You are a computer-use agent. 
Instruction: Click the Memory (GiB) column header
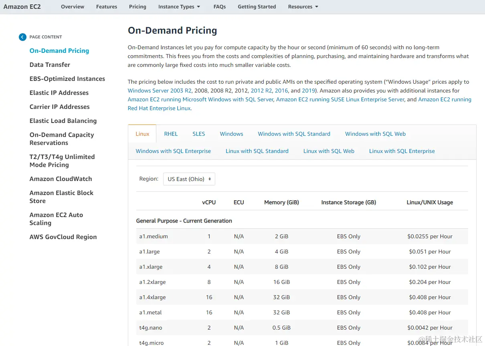(281, 202)
